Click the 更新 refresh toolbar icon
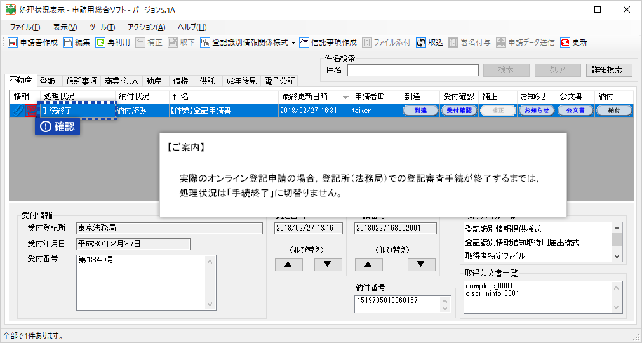Screen dimensions: 642x343 click(565, 43)
